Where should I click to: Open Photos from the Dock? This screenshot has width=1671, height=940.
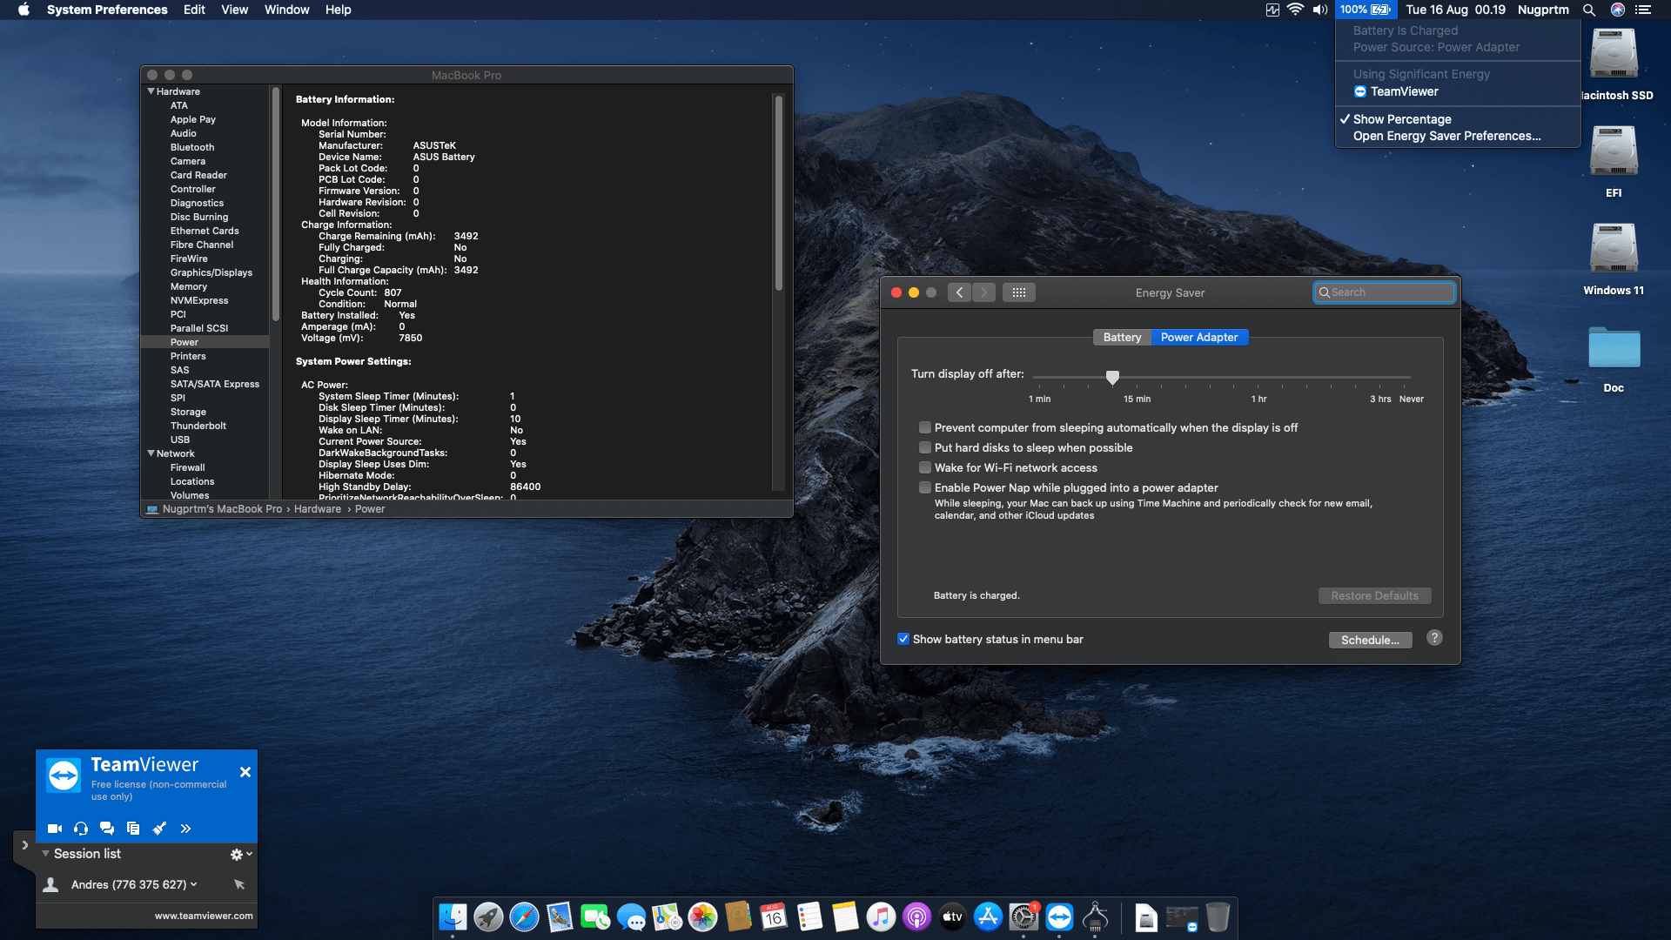coord(702,917)
